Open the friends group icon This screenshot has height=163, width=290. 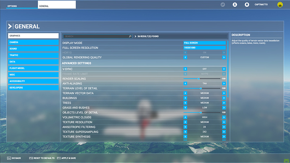pyautogui.click(x=223, y=5)
